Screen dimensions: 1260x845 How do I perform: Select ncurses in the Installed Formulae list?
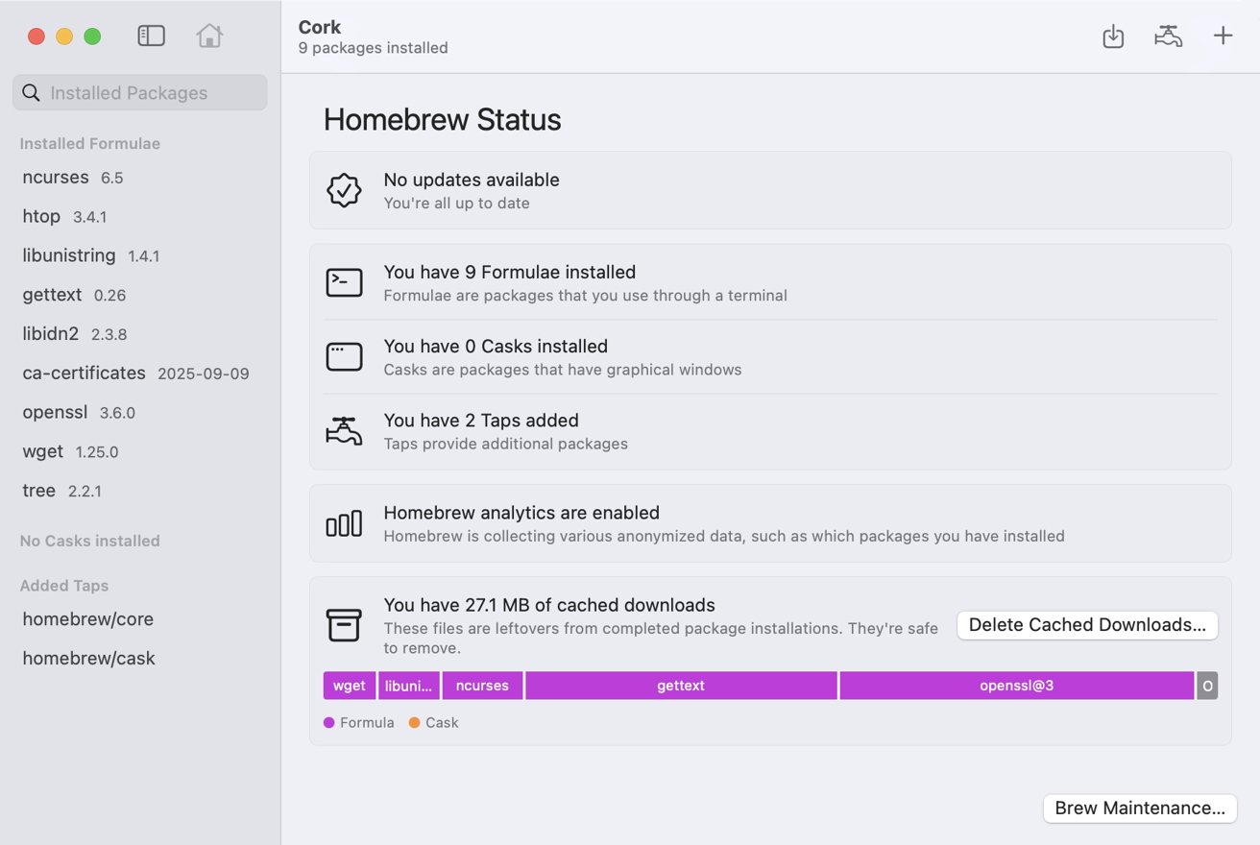55,177
